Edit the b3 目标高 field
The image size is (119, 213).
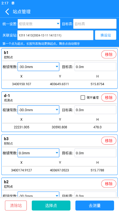(x=95, y=153)
